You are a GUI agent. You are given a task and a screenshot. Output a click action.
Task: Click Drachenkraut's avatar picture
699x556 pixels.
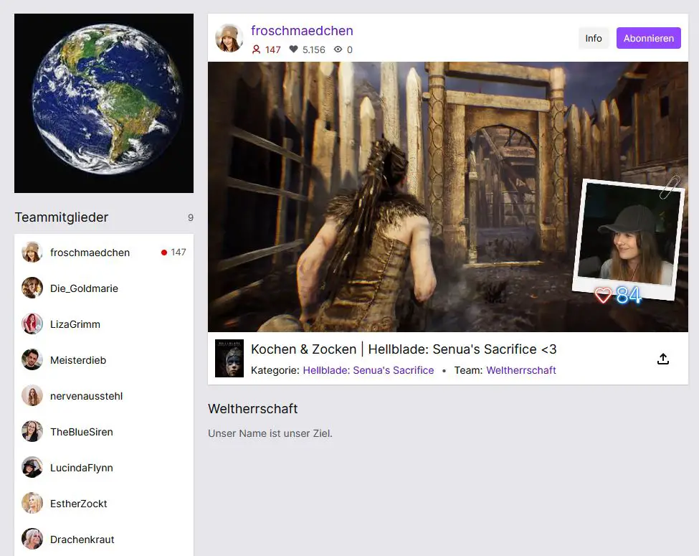point(32,539)
